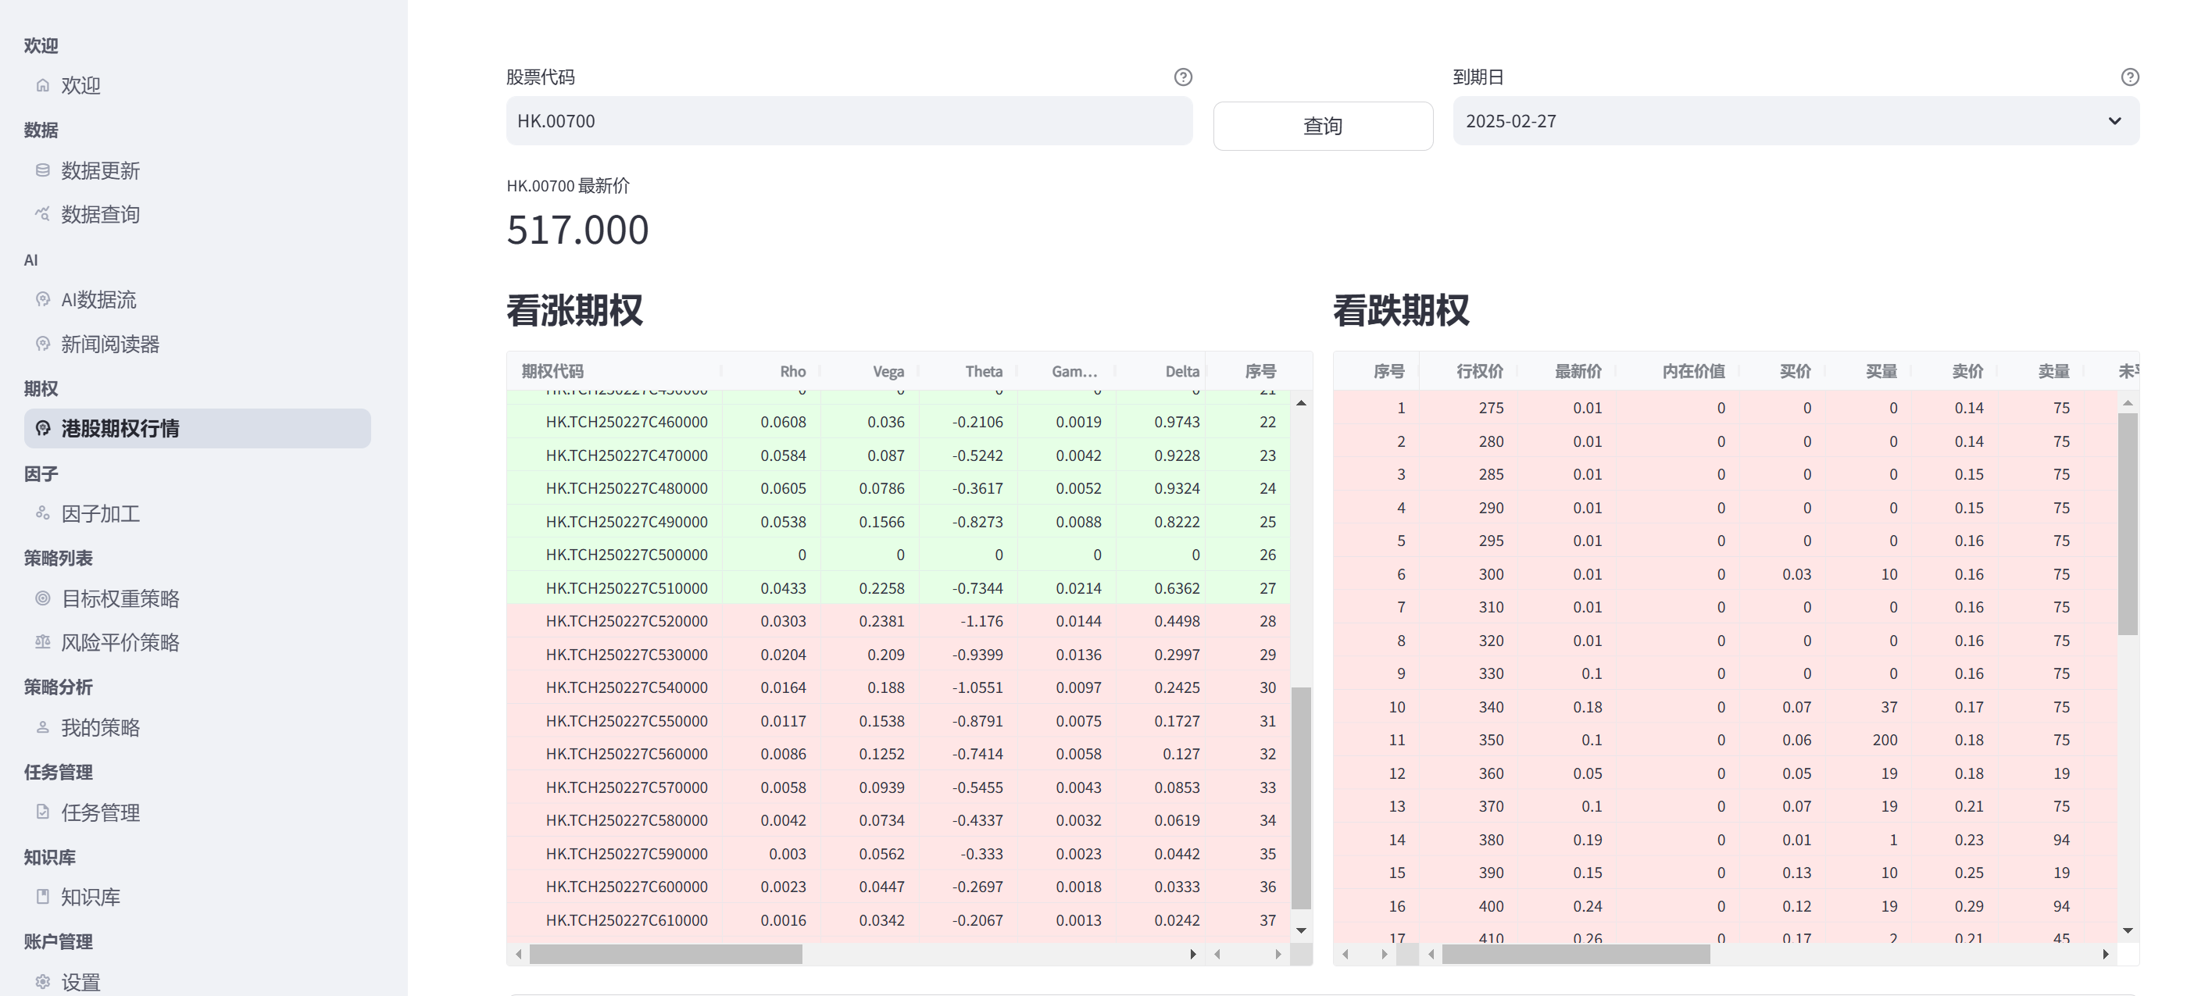Click the 因子加工 sidebar icon
Screen dimensions: 2187x996
click(x=42, y=513)
